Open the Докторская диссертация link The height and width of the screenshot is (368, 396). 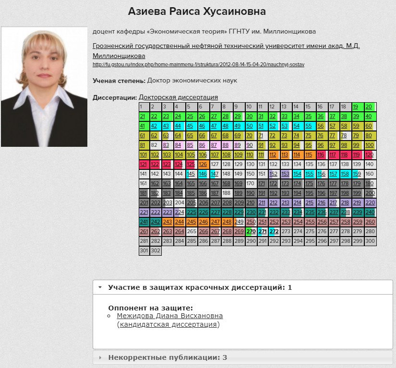coord(178,97)
